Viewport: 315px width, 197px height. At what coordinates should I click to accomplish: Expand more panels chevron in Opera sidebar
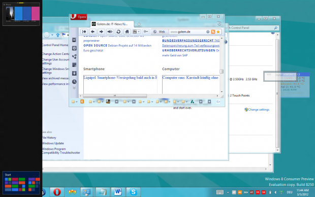click(x=74, y=88)
